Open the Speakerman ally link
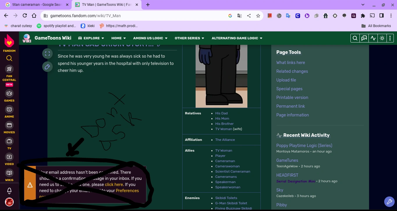 point(225,182)
